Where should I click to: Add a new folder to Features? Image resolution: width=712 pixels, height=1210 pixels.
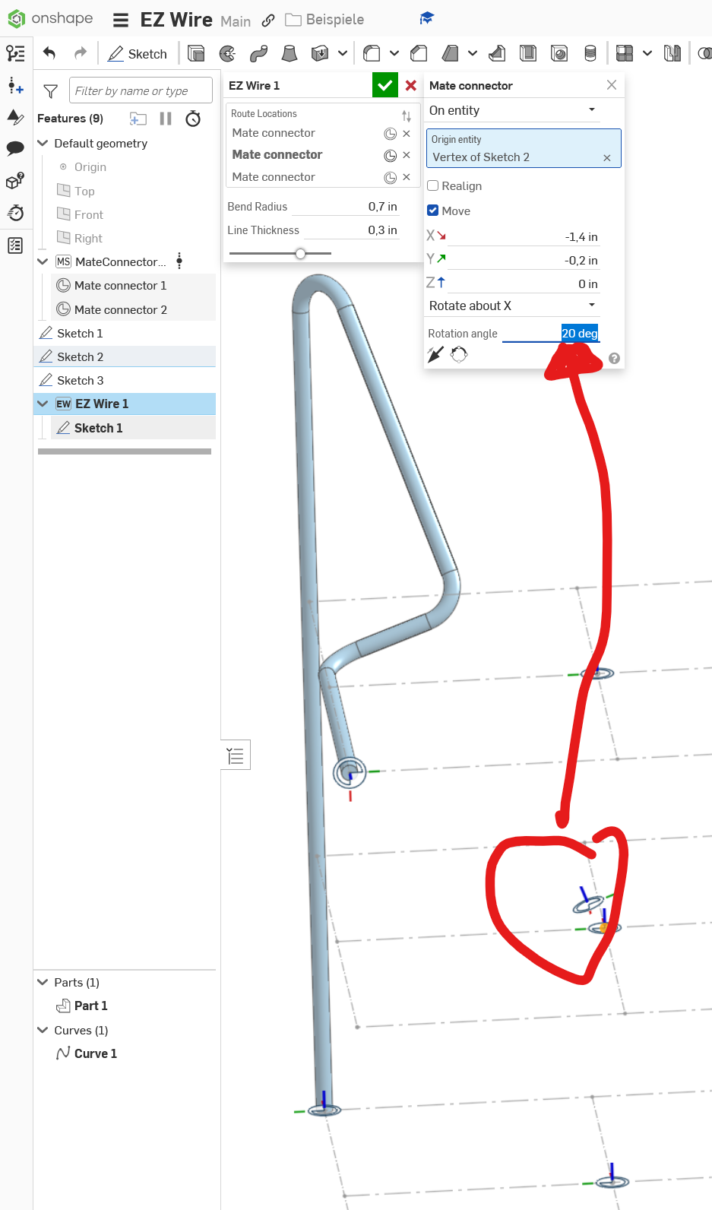(138, 119)
